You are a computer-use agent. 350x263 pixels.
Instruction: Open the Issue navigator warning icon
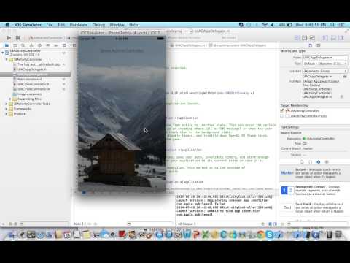click(31, 45)
